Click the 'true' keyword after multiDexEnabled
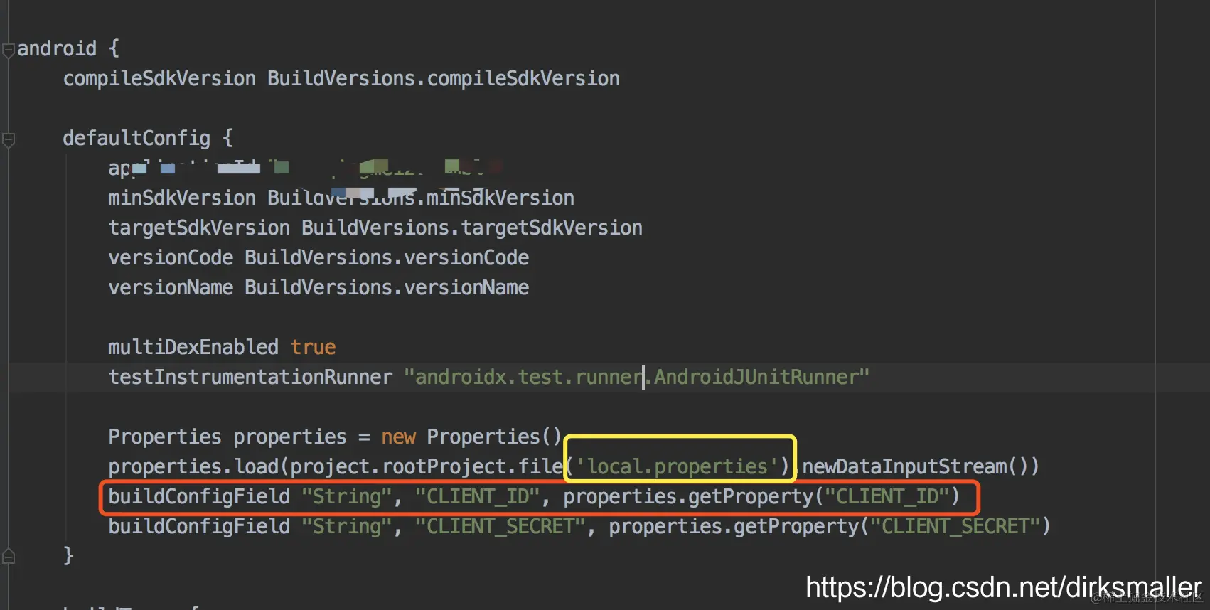1210x610 pixels. (313, 347)
